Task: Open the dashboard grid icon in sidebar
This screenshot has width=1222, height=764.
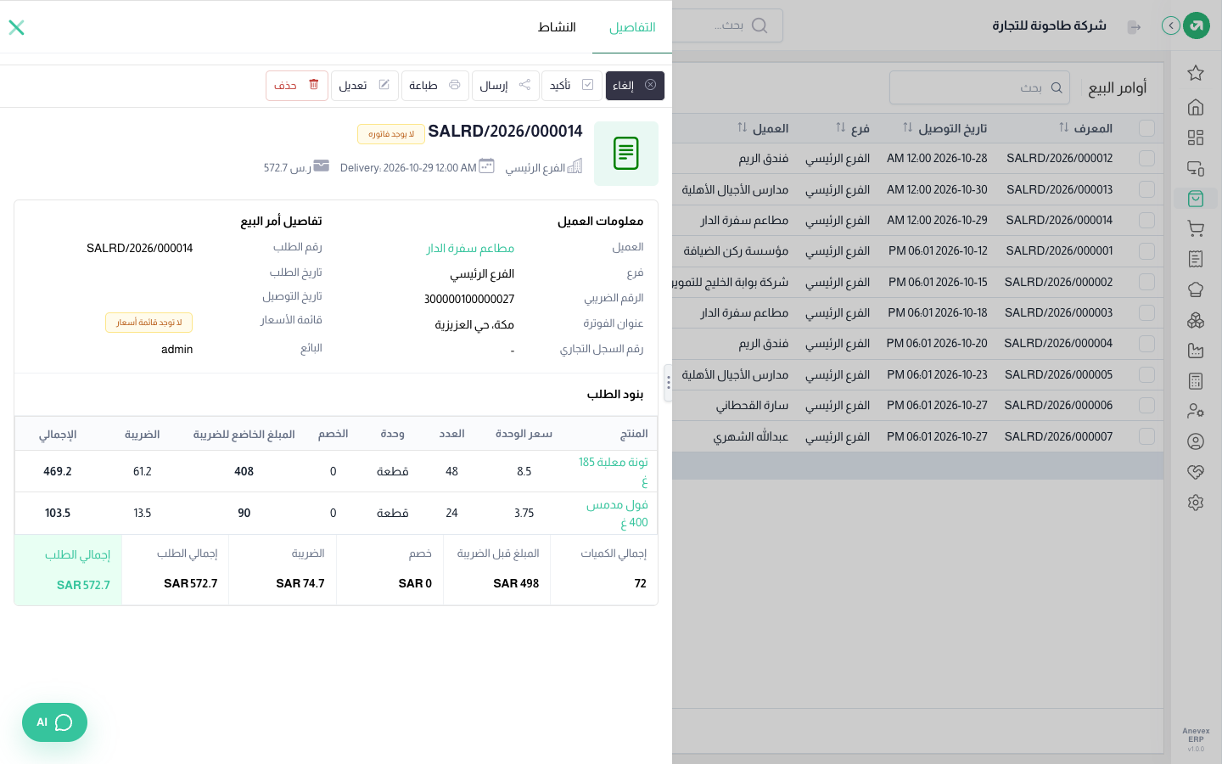Action: pos(1196,138)
